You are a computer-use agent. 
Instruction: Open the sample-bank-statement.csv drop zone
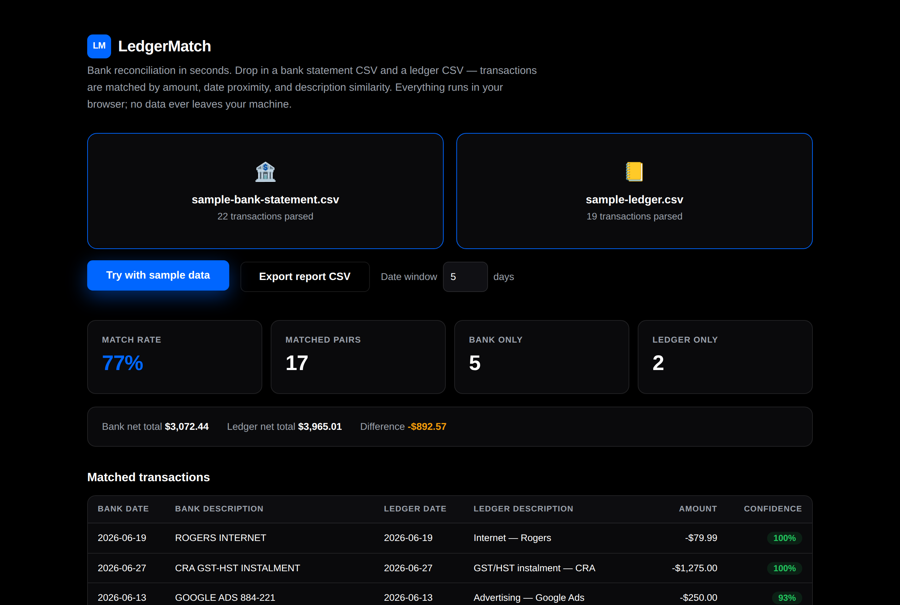click(x=265, y=191)
